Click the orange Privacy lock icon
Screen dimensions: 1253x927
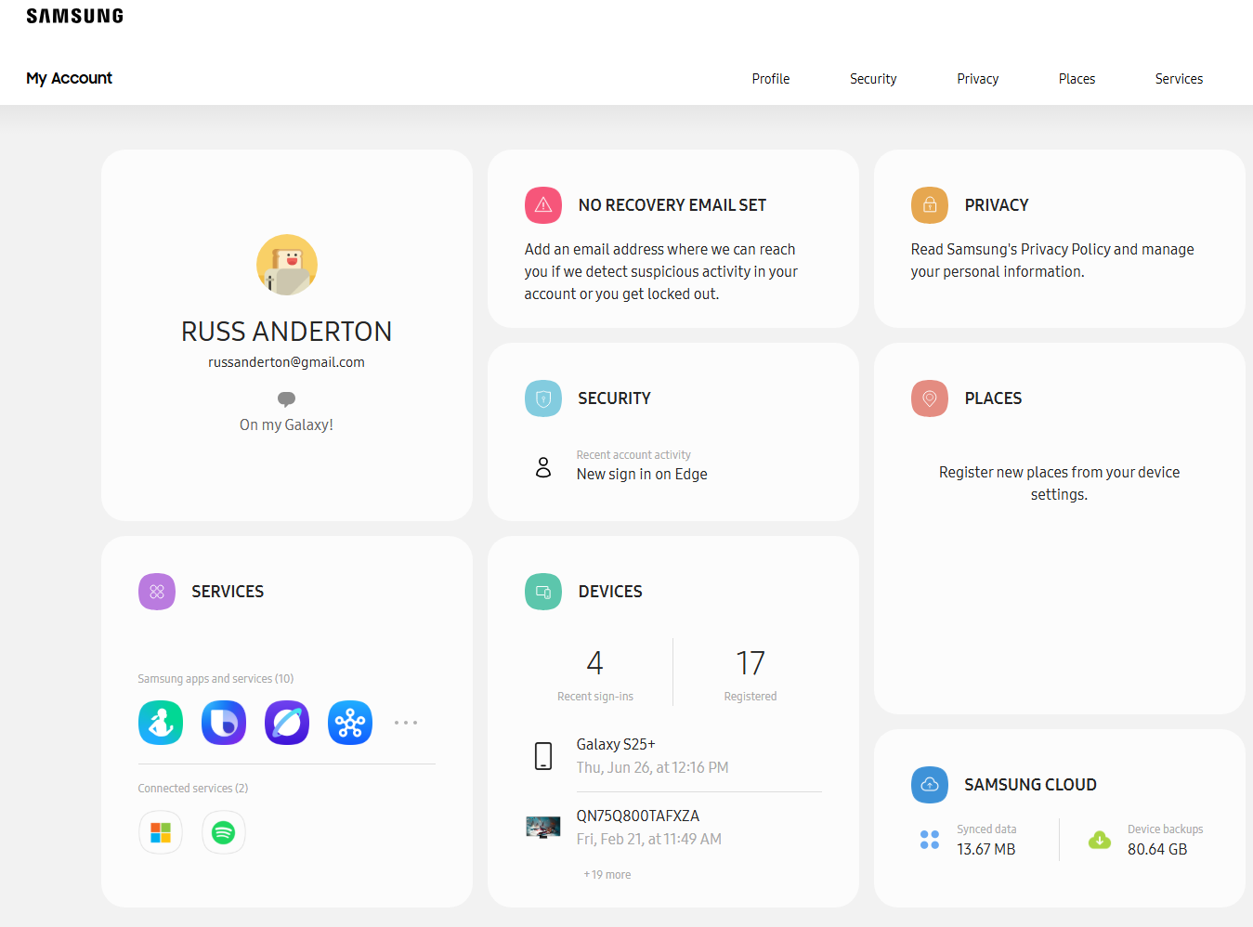coord(930,205)
